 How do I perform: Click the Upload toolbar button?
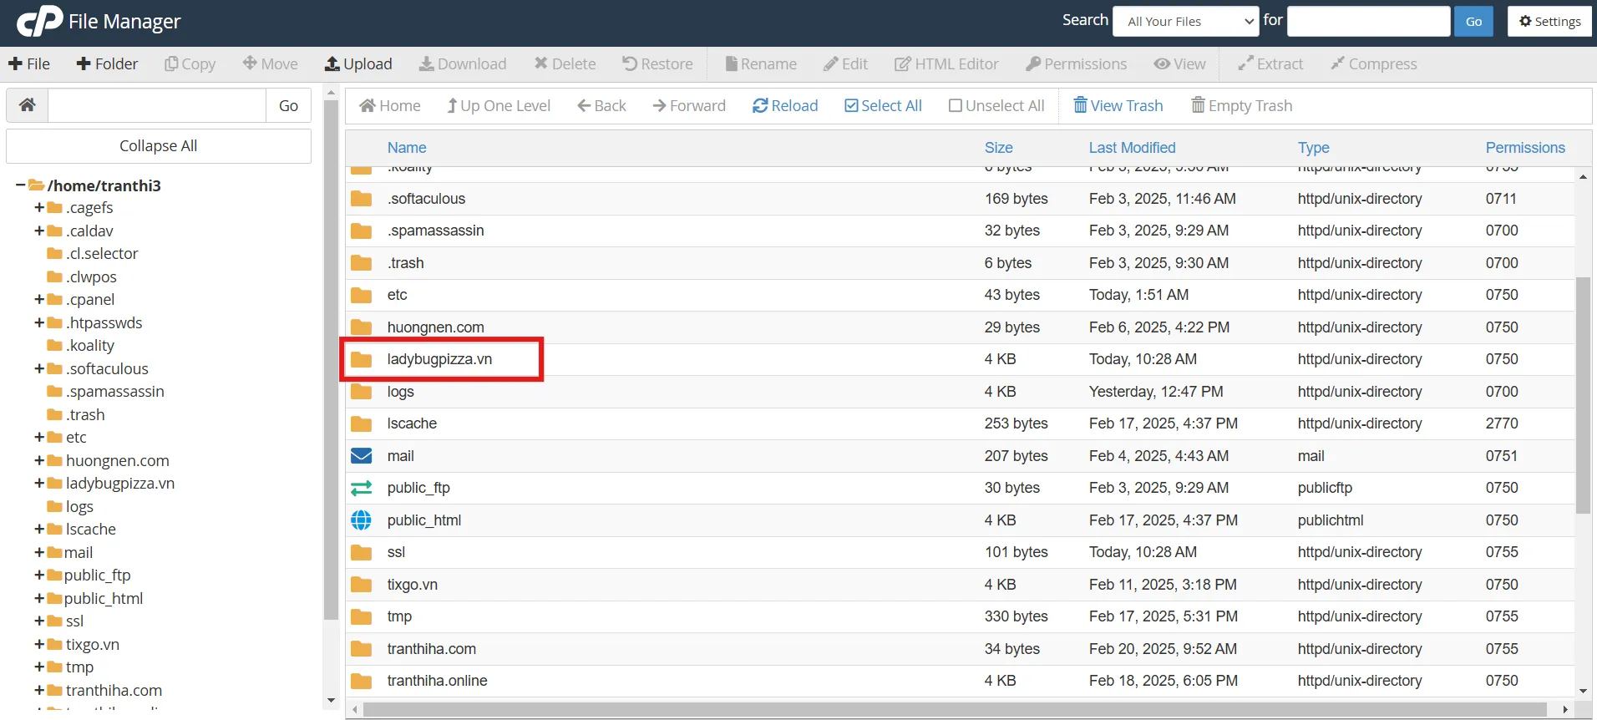[x=358, y=63]
